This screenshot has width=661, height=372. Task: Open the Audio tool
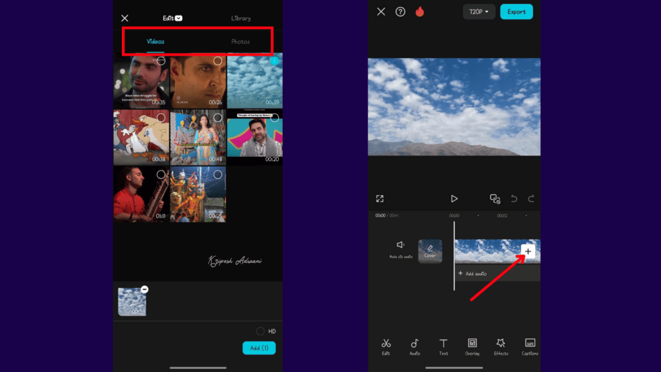(x=414, y=347)
